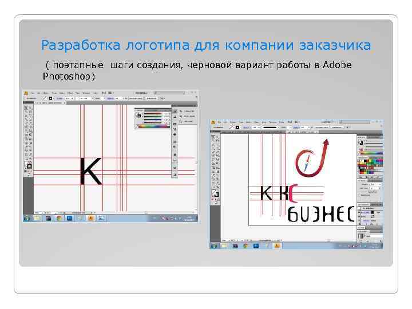Click the color spectrum bar in left window's Color panel
412x309 pixels.
[x=154, y=126]
